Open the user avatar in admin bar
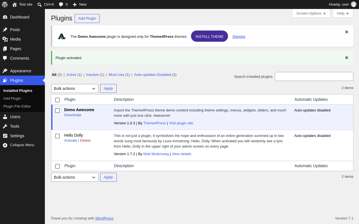 click(x=354, y=4)
